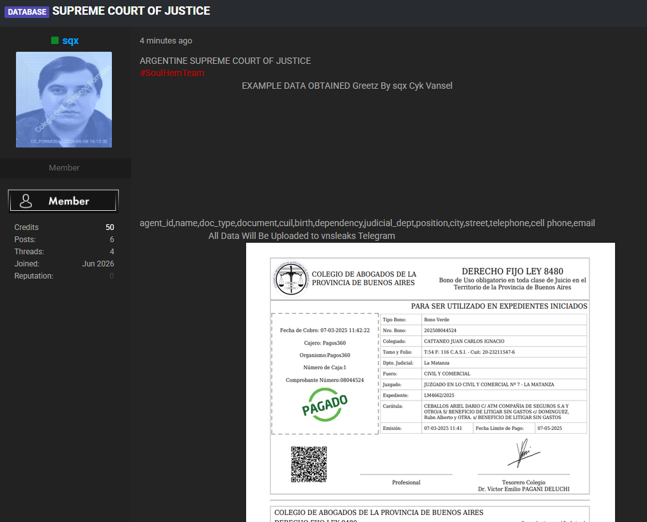
Task: Click the QR code in the document
Action: point(309,464)
